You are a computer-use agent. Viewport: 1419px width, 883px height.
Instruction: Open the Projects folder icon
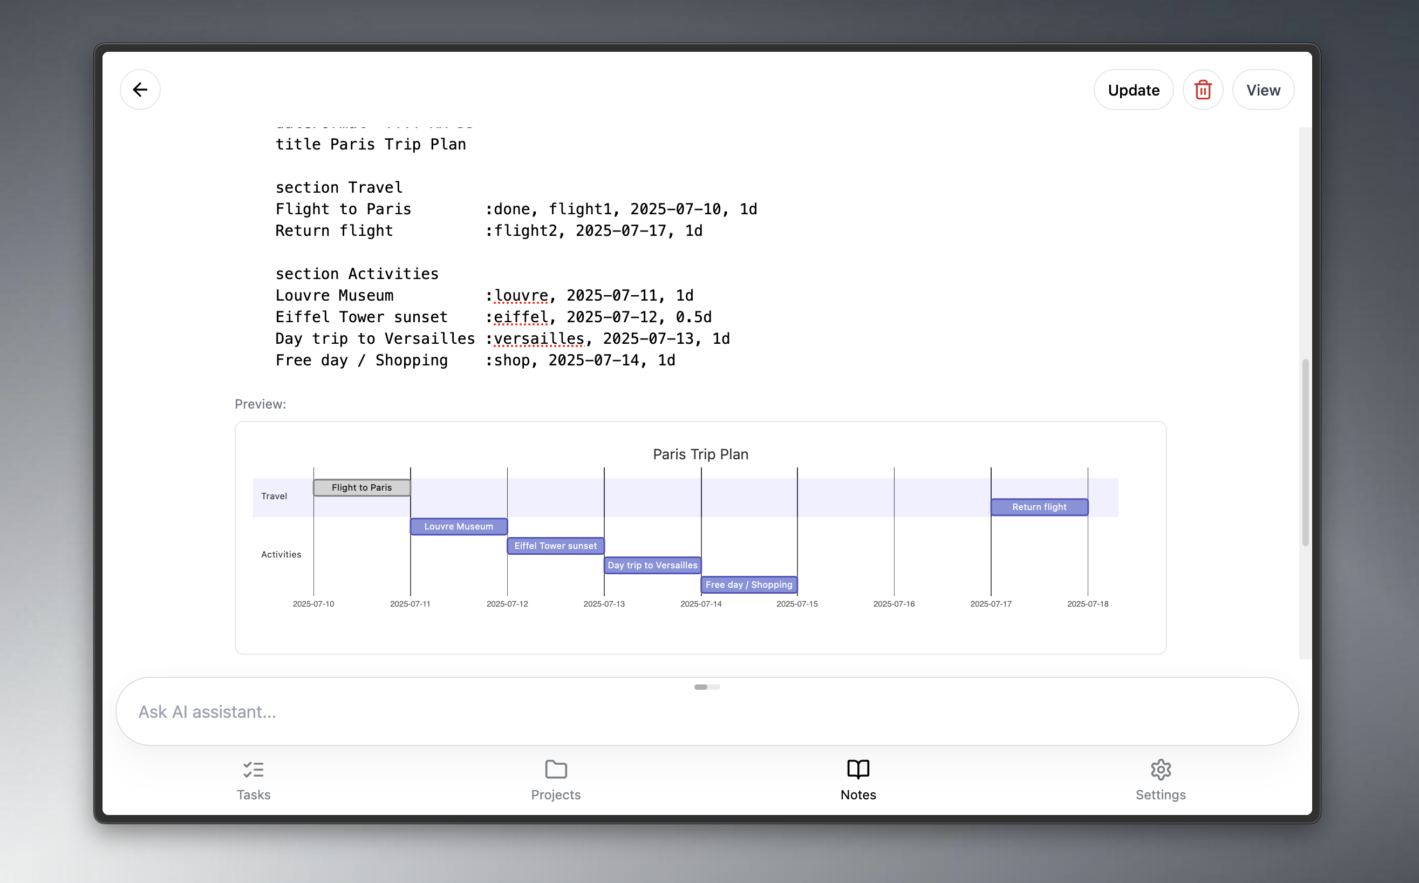(x=556, y=769)
